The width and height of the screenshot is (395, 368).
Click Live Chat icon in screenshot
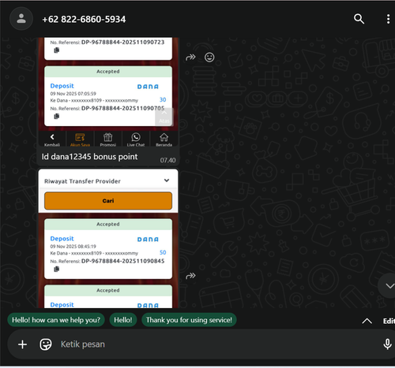[x=136, y=139]
